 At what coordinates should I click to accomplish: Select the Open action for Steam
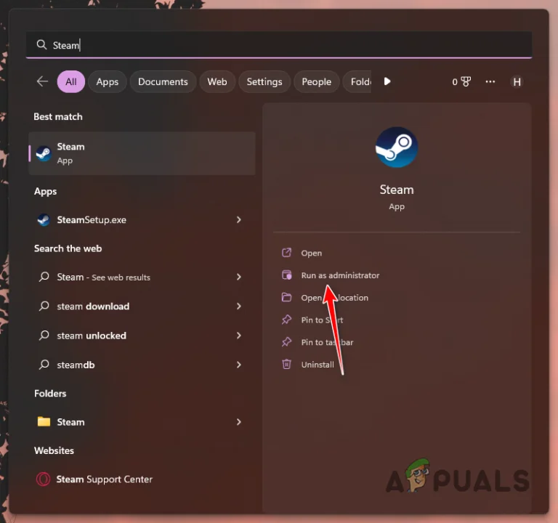[312, 253]
